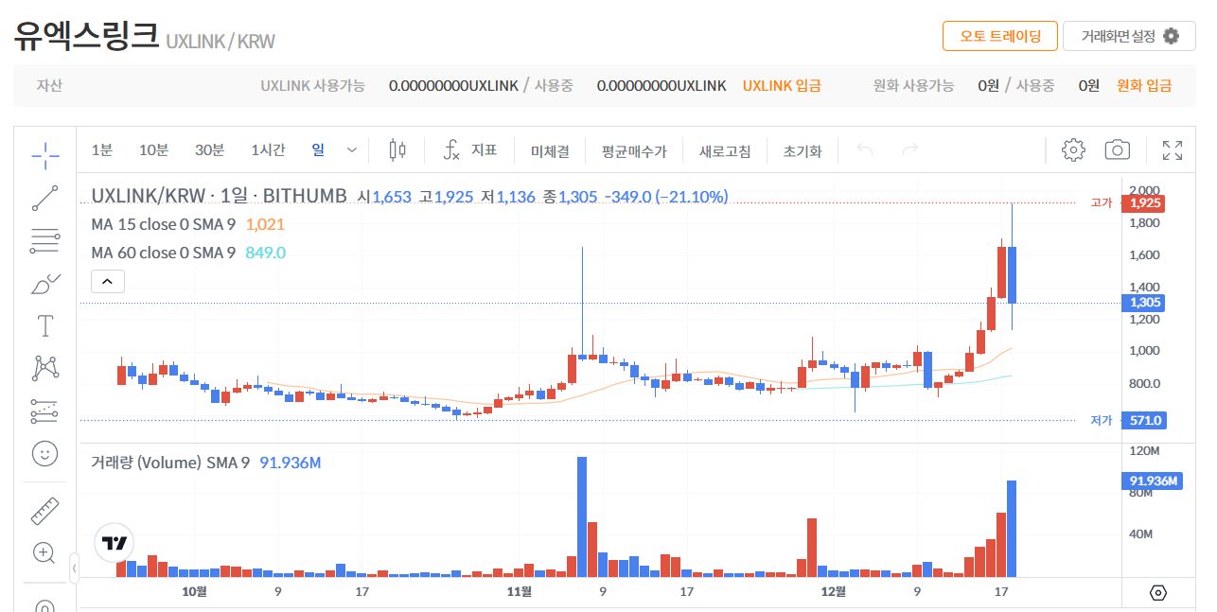1217x612 pixels.
Task: Select the 10분 interval
Action: (x=153, y=149)
